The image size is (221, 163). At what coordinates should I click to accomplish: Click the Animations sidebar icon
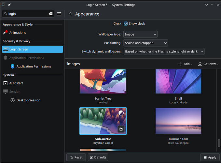tap(5, 33)
